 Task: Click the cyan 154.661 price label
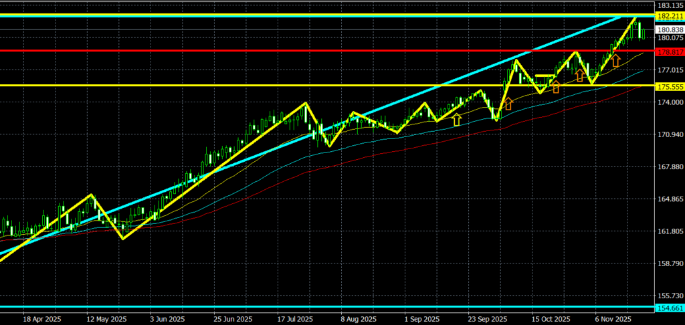[x=670, y=308]
